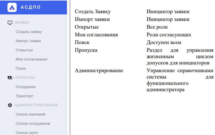Click the gear icon beside АДМИНИСТРИРОВАНИЕ
The image size is (215, 135).
click(x=10, y=105)
